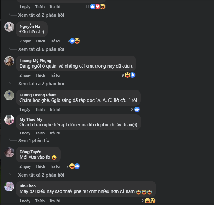Expand 2 replies under Hoàng Mỹ Phụng's comment

coord(41,84)
